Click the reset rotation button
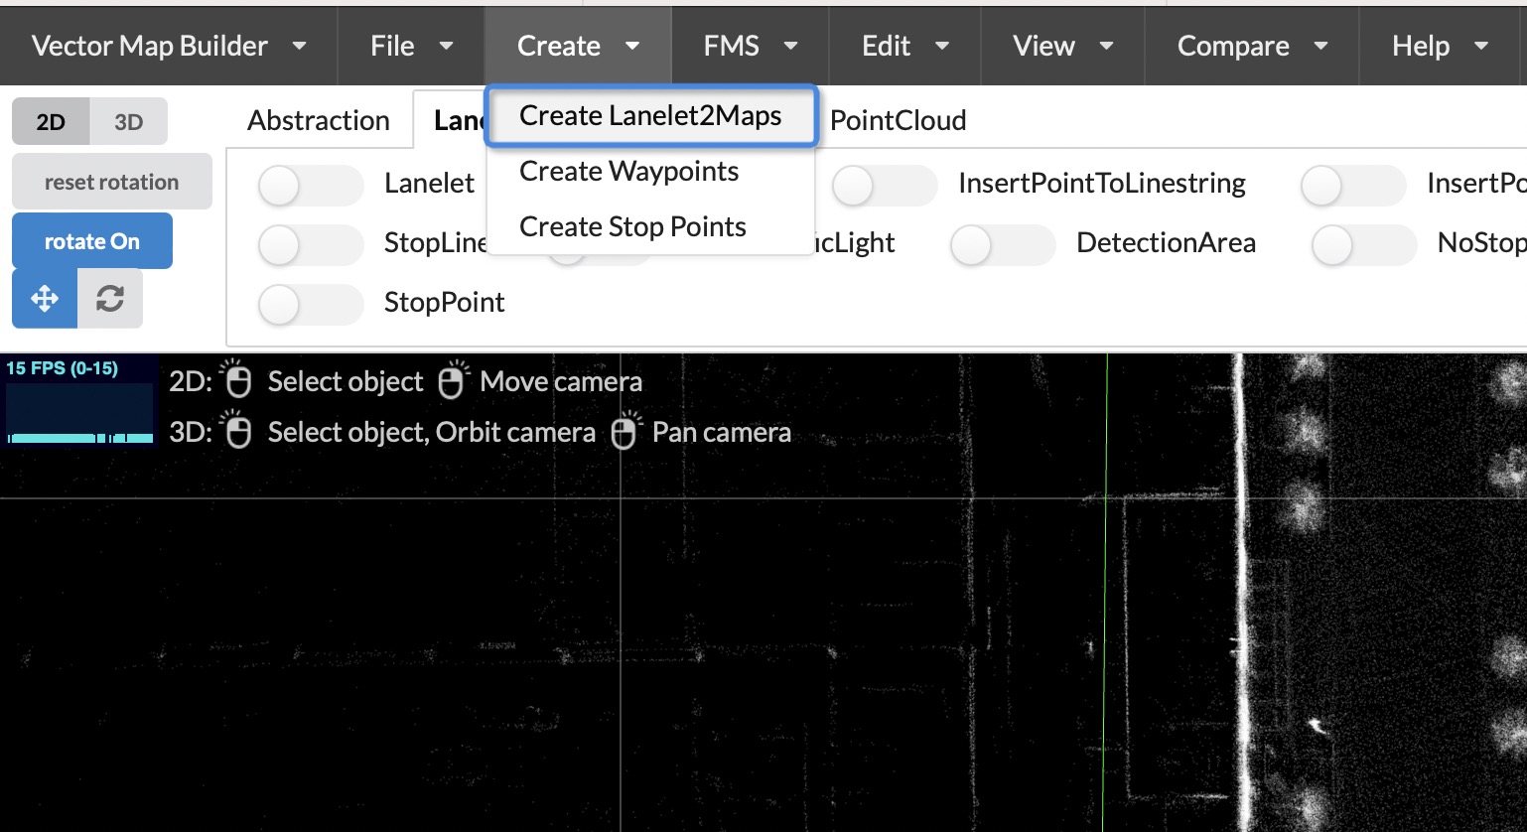This screenshot has height=832, width=1527. click(x=112, y=182)
